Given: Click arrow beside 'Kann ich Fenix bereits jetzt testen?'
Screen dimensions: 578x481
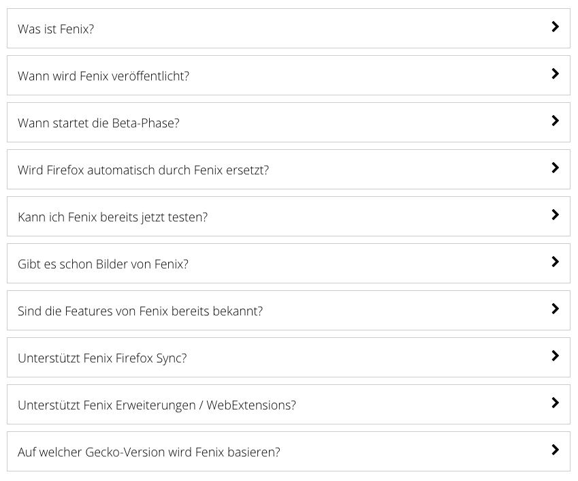Looking at the screenshot, I should click(555, 215).
